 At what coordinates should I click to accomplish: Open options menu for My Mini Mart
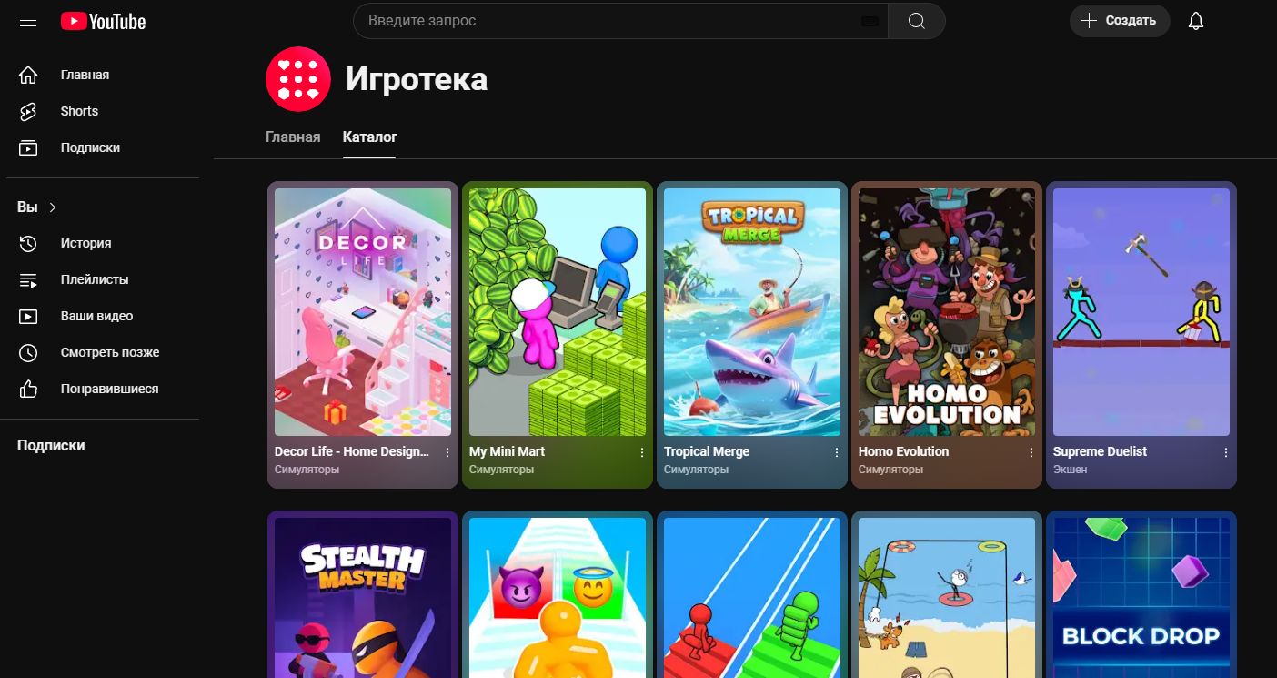(641, 452)
